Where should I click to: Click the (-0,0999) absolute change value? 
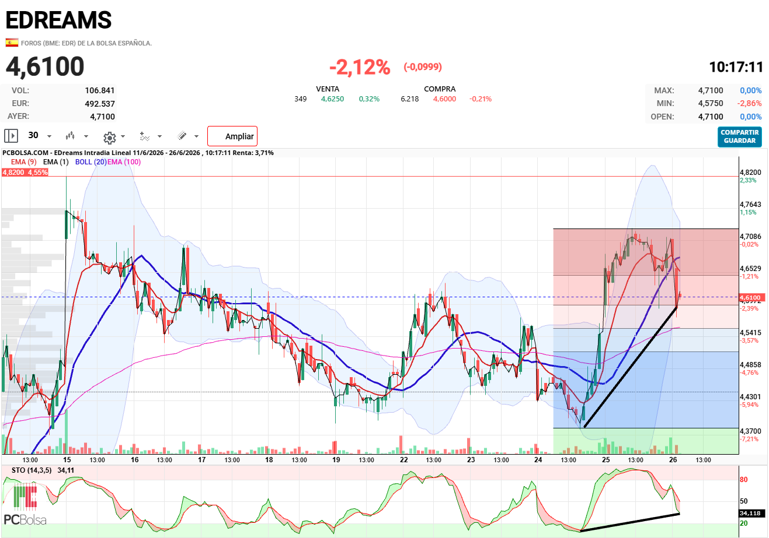[x=423, y=67]
